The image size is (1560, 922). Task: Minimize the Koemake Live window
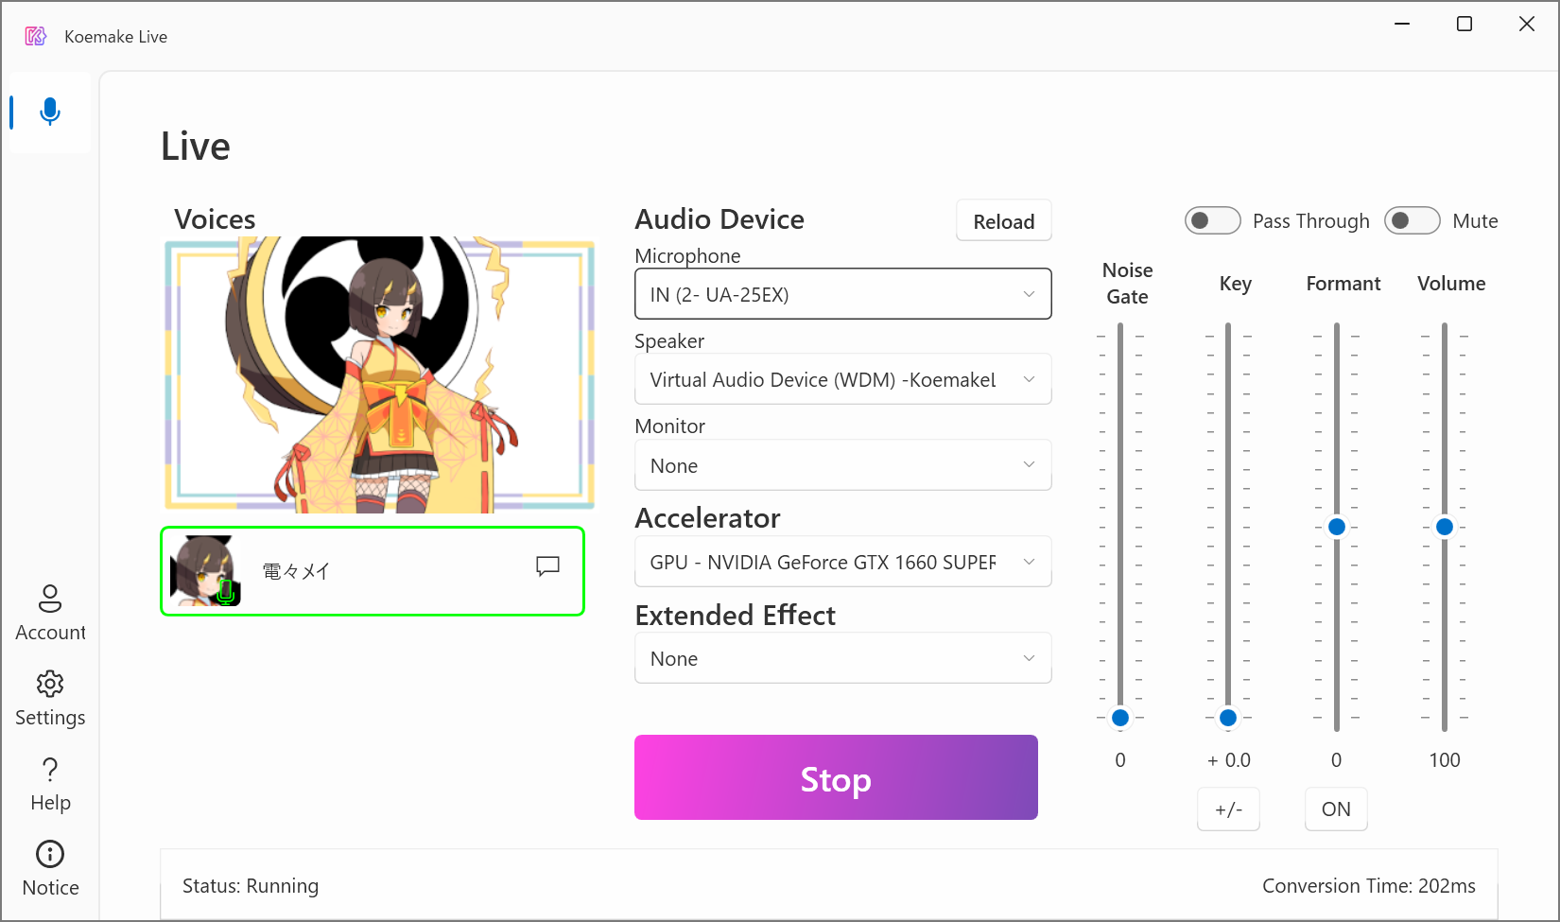pyautogui.click(x=1402, y=24)
